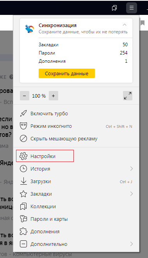The image size is (148, 258).
Task: Collapse the Синхронизация card chevron
Action: (125, 25)
